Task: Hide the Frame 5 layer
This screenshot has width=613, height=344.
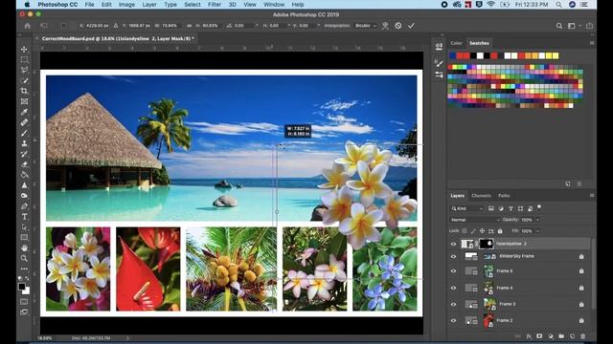Action: tap(453, 271)
